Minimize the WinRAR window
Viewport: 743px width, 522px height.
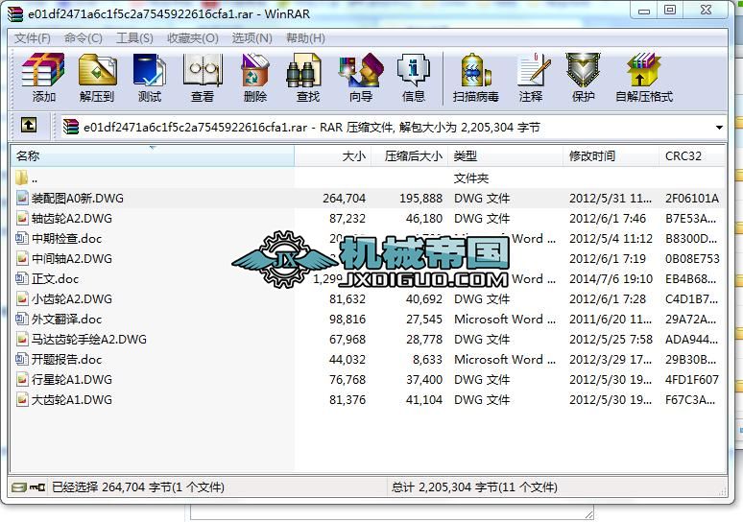644,10
